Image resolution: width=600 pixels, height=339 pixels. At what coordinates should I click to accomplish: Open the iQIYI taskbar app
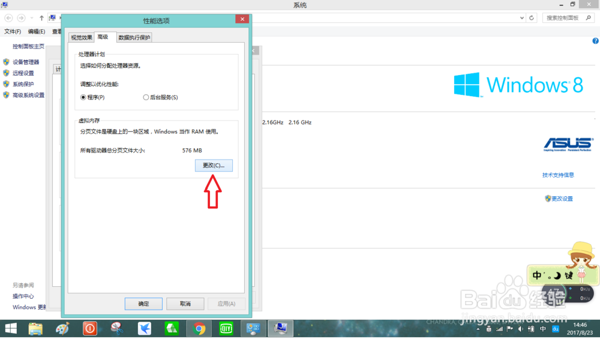tap(226, 329)
